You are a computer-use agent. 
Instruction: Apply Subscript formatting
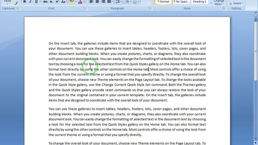click(x=51, y=2)
